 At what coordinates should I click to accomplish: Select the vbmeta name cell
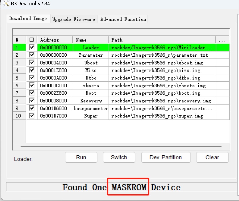pos(91,86)
